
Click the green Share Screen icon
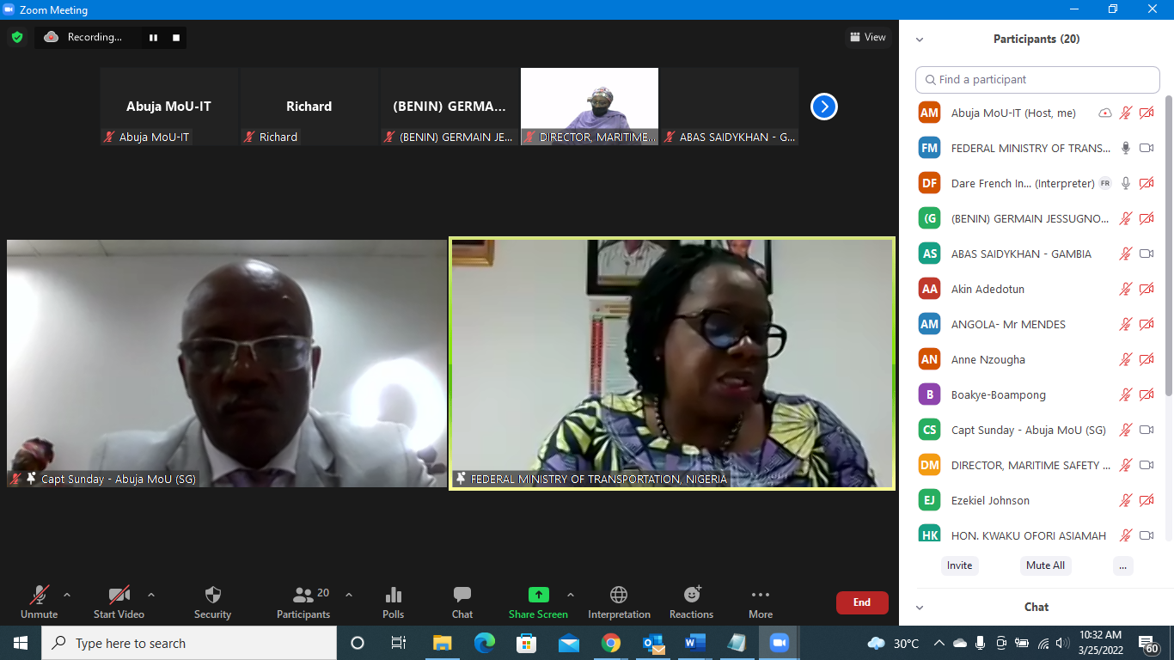538,595
